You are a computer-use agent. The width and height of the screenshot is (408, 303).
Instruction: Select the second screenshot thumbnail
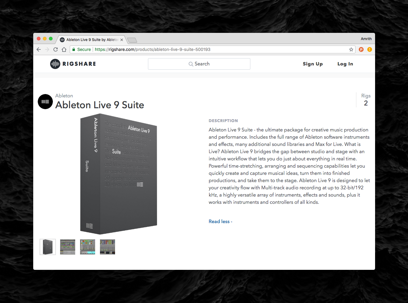click(x=68, y=247)
